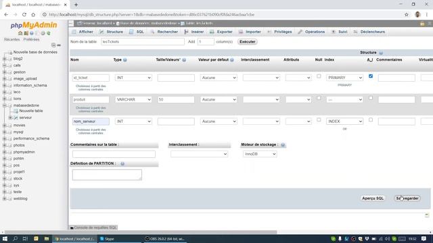Click the Sauvegarder button
This screenshot has height=243, width=433.
(407, 198)
